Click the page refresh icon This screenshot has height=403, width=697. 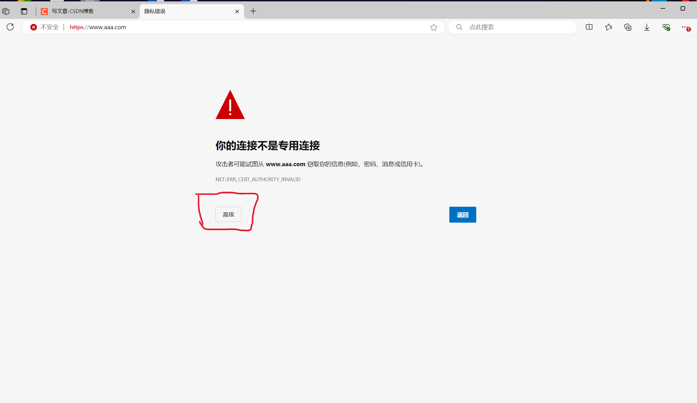point(10,27)
